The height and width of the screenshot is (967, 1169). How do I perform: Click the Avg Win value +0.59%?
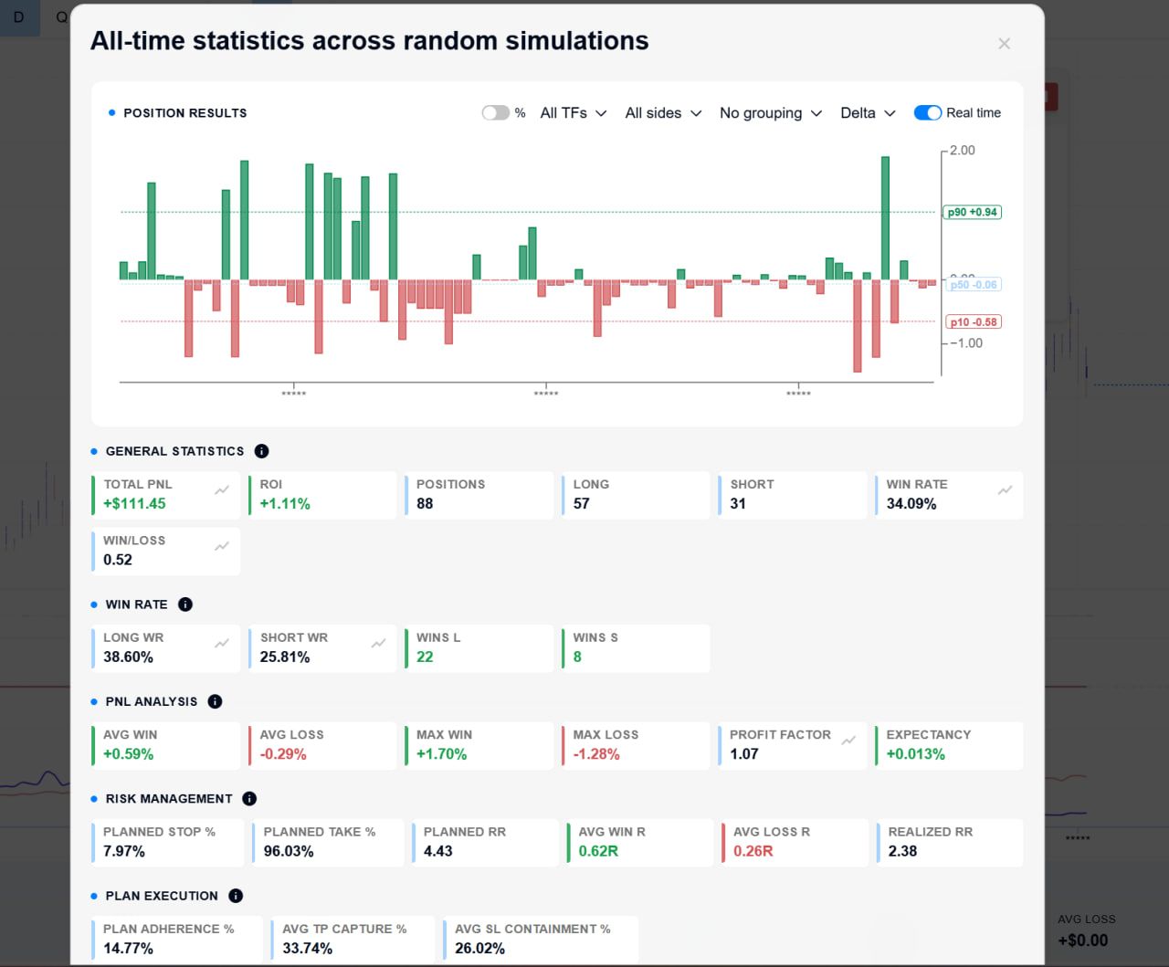coord(128,754)
